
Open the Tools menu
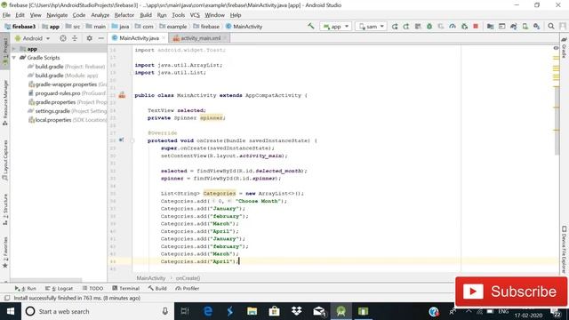coord(178,15)
